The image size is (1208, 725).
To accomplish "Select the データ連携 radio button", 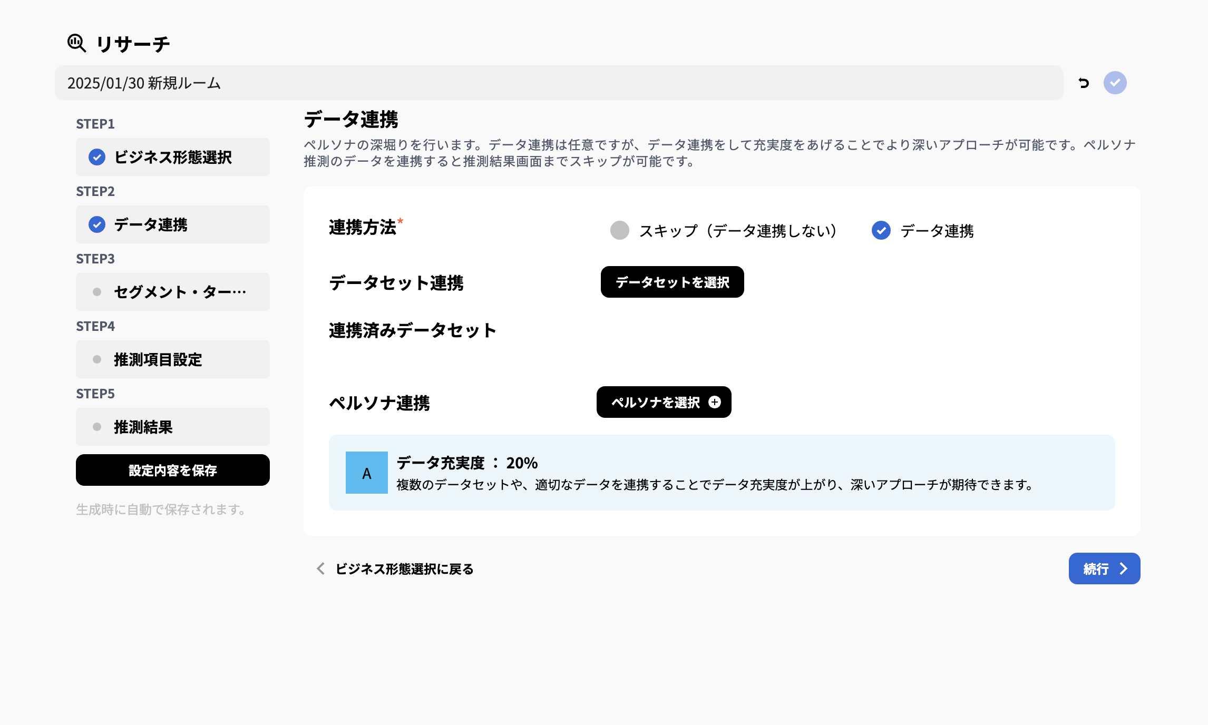I will tap(880, 230).
